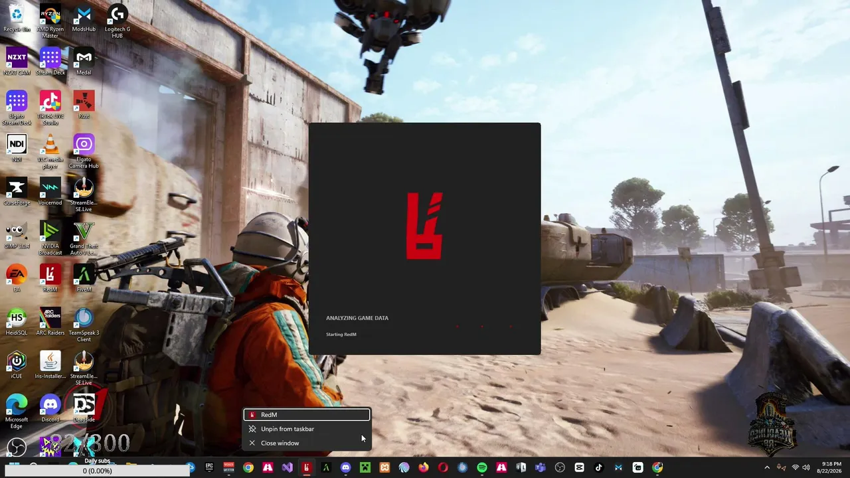Open HeidiSQL from the desktop
Screen dimensions: 850x478
(17, 322)
